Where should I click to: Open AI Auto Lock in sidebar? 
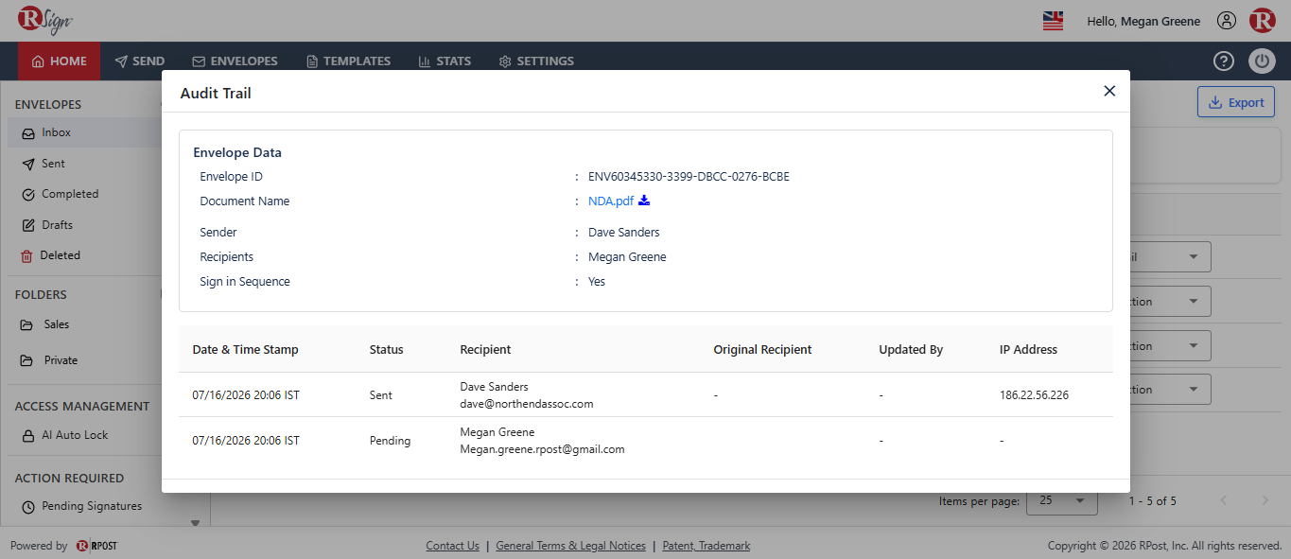pyautogui.click(x=75, y=435)
